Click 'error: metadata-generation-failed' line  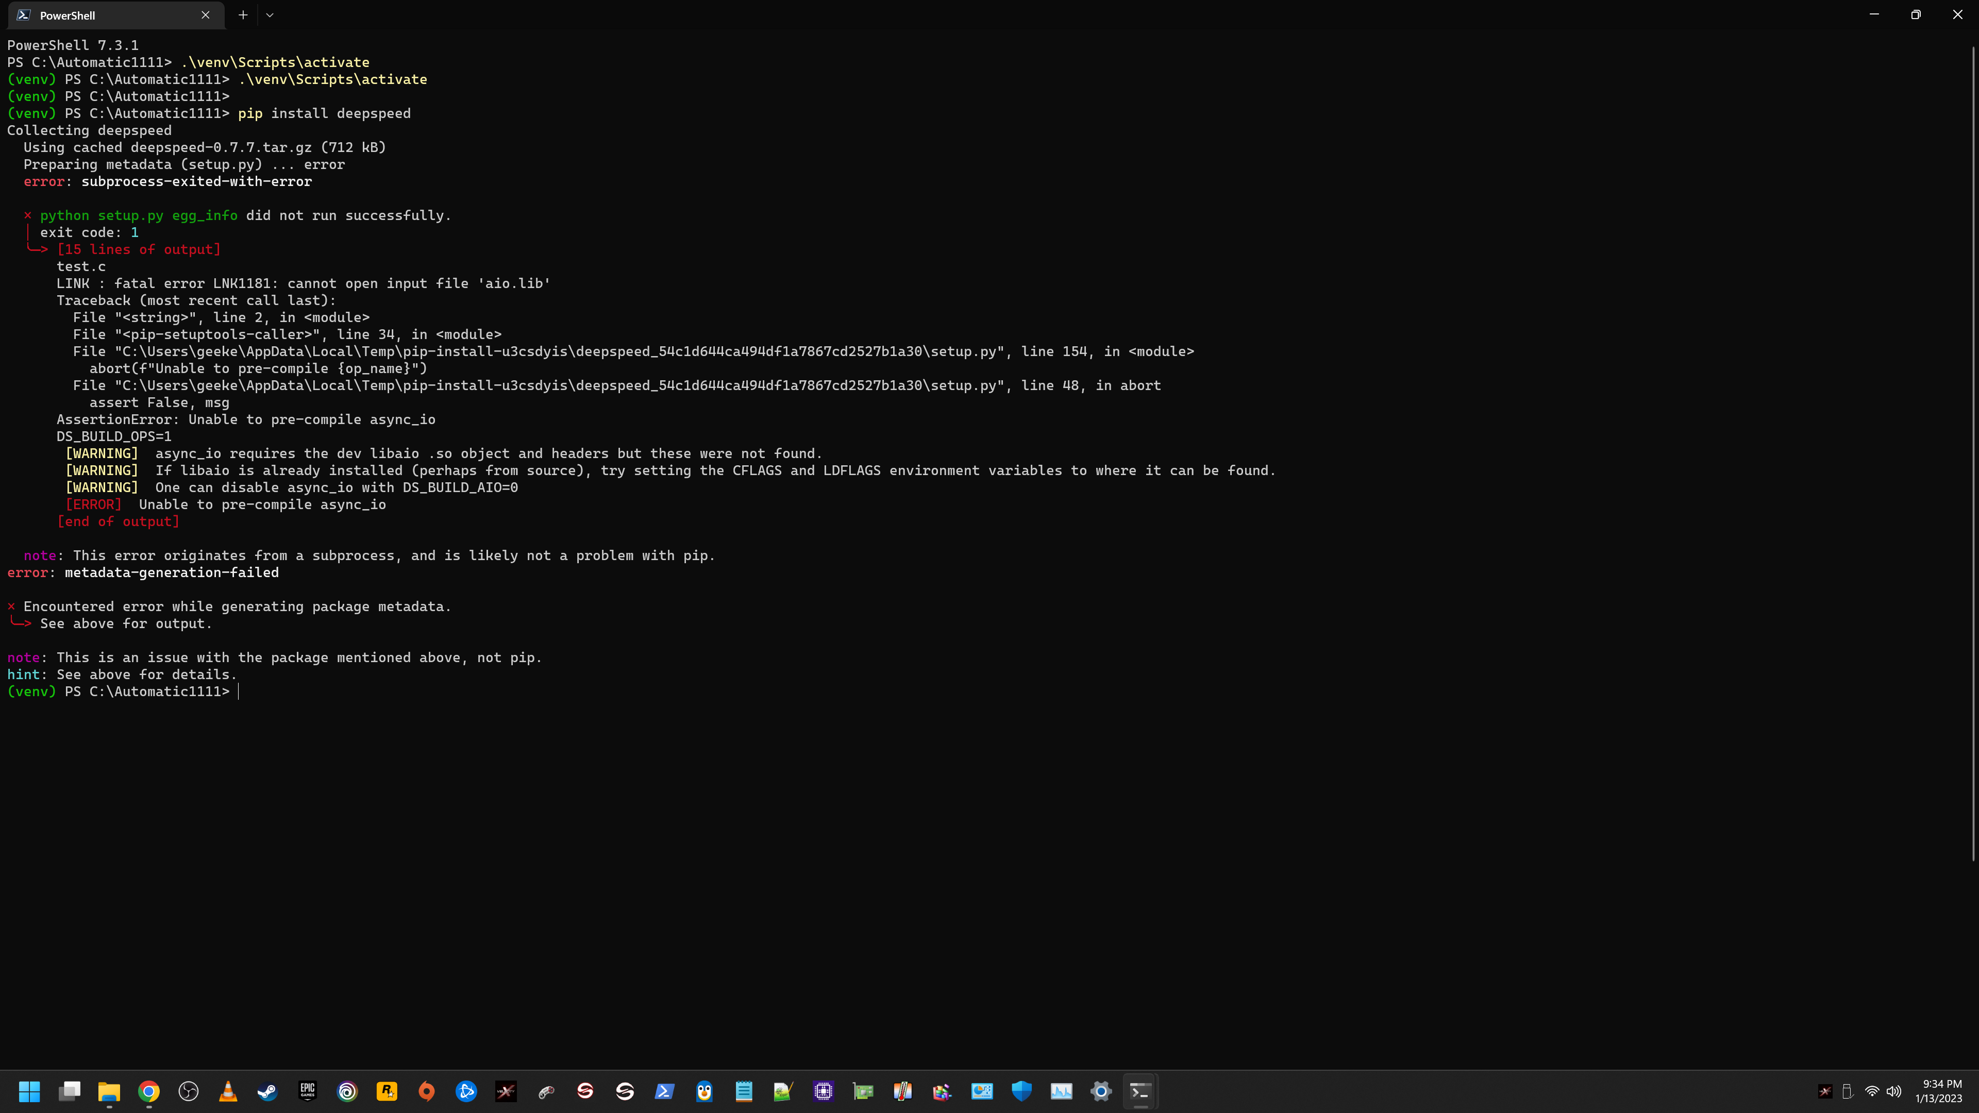(x=143, y=572)
